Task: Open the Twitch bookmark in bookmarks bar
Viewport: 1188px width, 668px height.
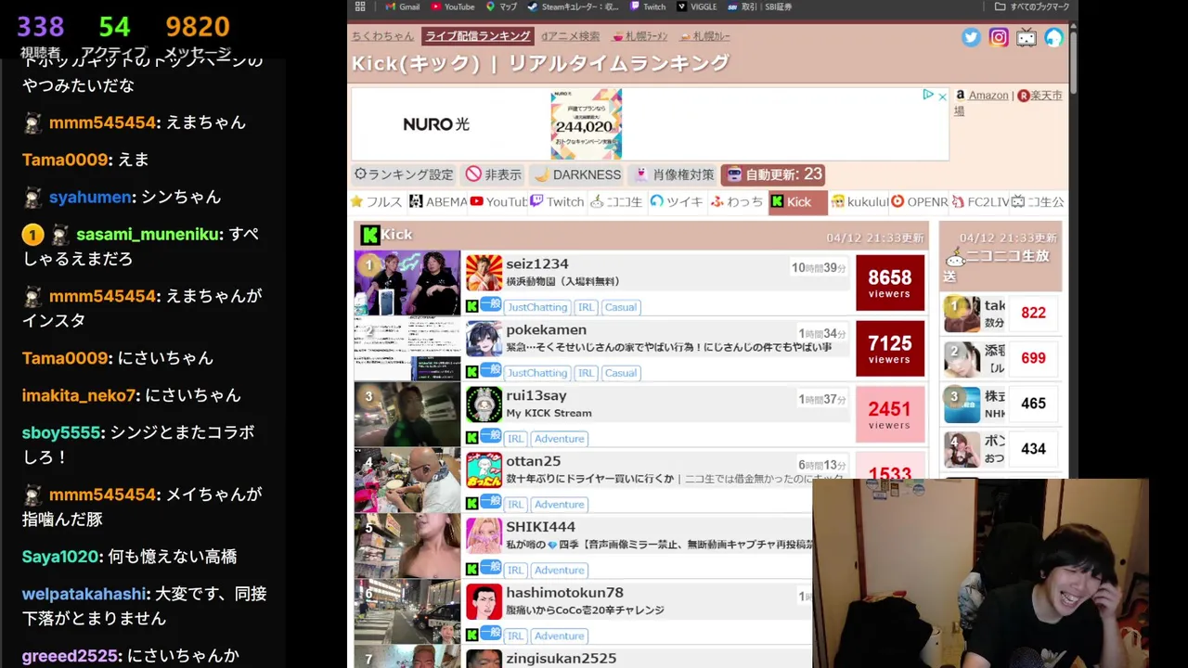Action: click(648, 6)
